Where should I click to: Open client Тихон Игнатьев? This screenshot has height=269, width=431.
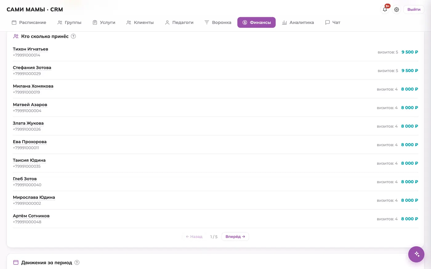coord(30,49)
